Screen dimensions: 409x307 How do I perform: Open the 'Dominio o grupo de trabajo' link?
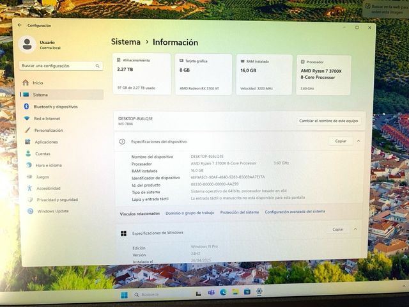click(x=190, y=213)
